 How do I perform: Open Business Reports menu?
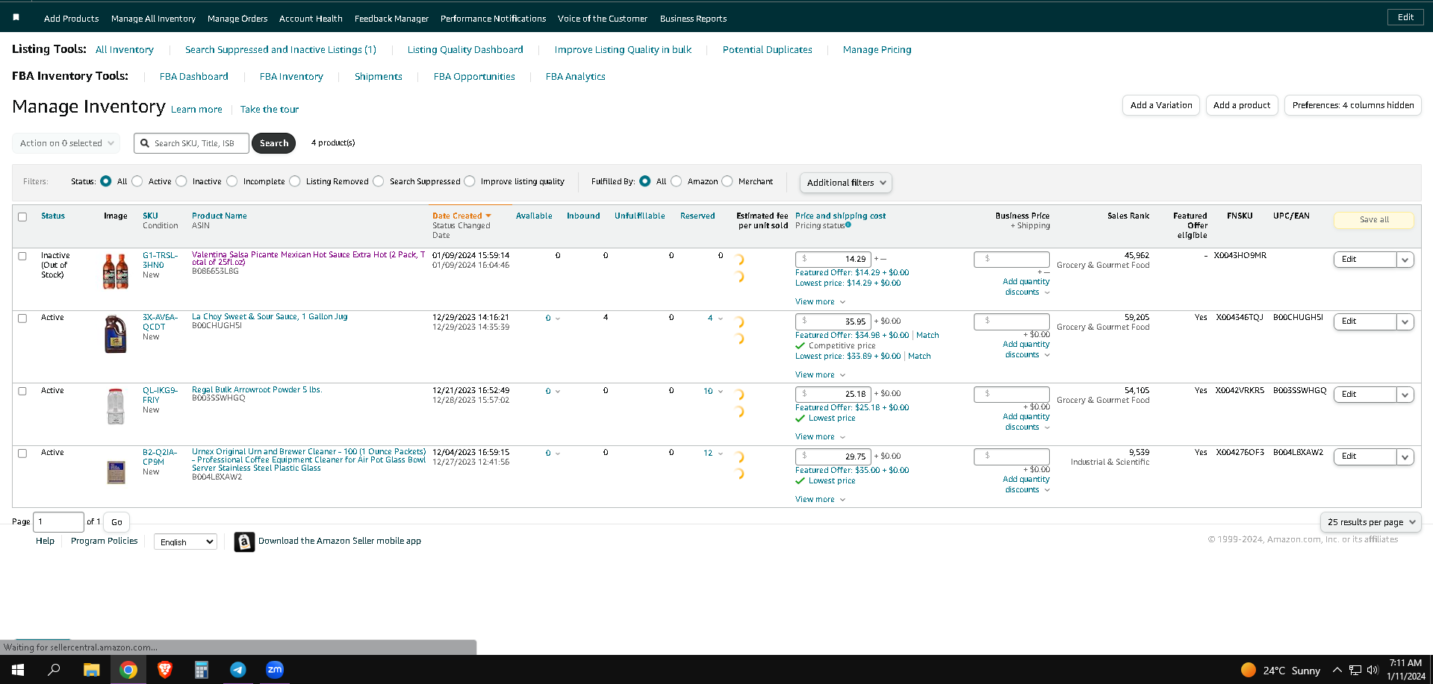click(x=693, y=19)
